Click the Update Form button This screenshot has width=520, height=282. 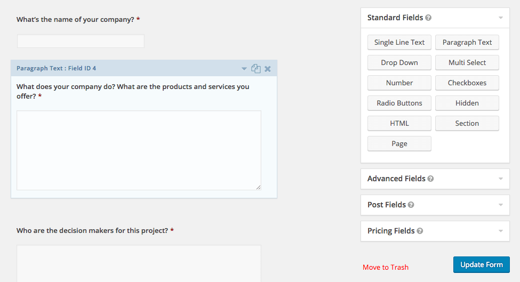[x=482, y=265]
